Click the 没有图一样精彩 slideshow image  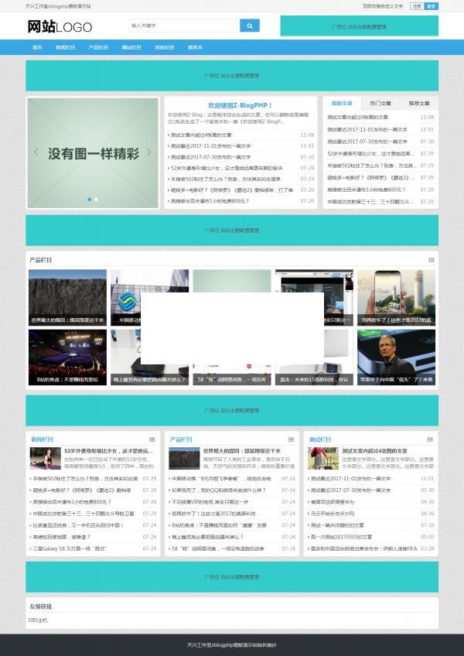93,153
